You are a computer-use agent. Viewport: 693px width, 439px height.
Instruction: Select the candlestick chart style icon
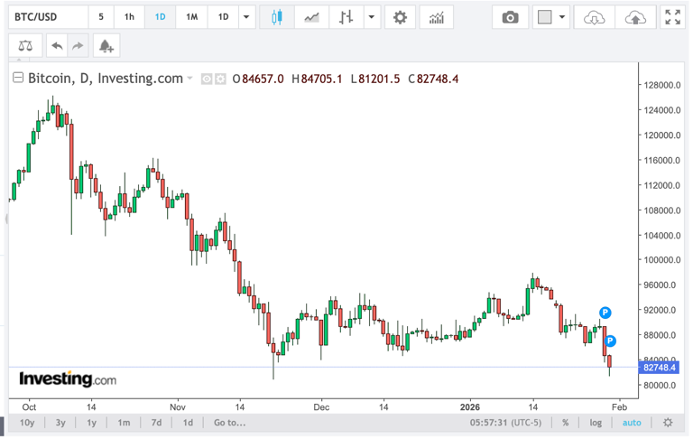(x=276, y=17)
